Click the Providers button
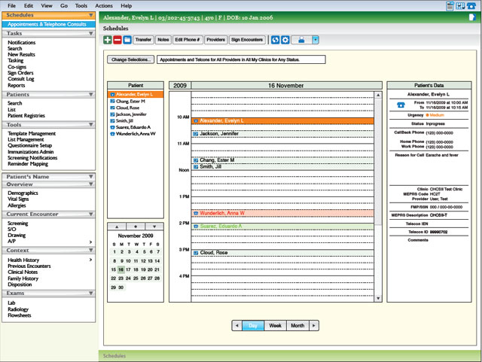Screen dimensions: 482x362 [216, 40]
